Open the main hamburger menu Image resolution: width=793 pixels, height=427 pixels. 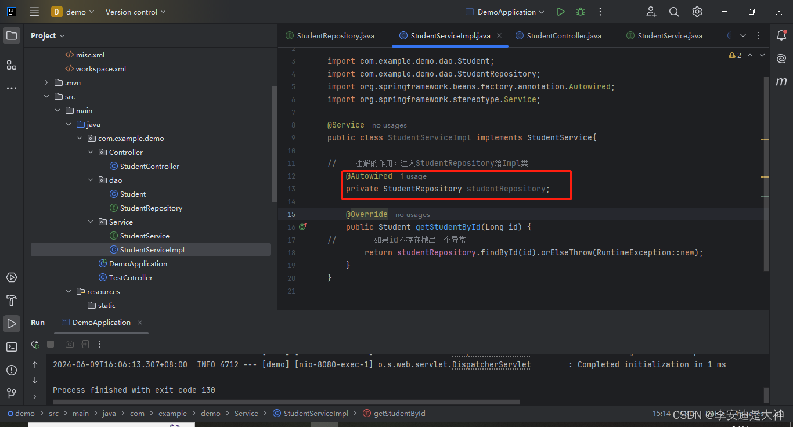click(34, 12)
